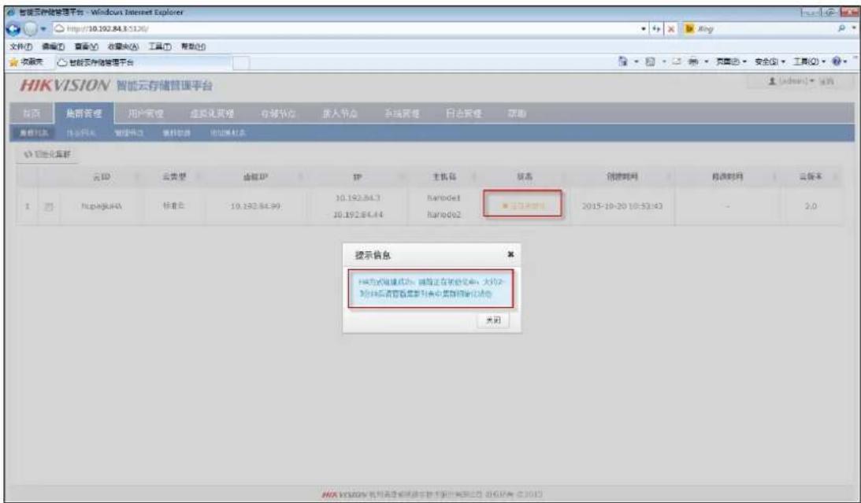Expand the address bar history dropdown arrow
This screenshot has width=861, height=503.
tap(644, 28)
